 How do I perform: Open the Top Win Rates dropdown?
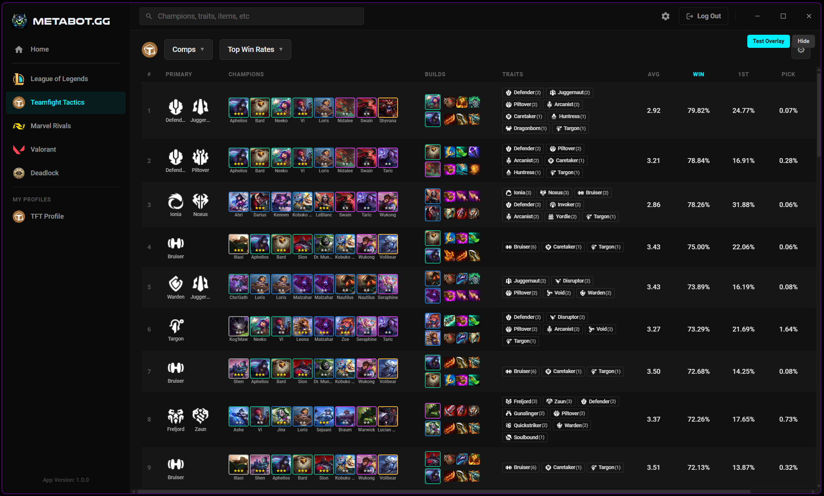[255, 49]
